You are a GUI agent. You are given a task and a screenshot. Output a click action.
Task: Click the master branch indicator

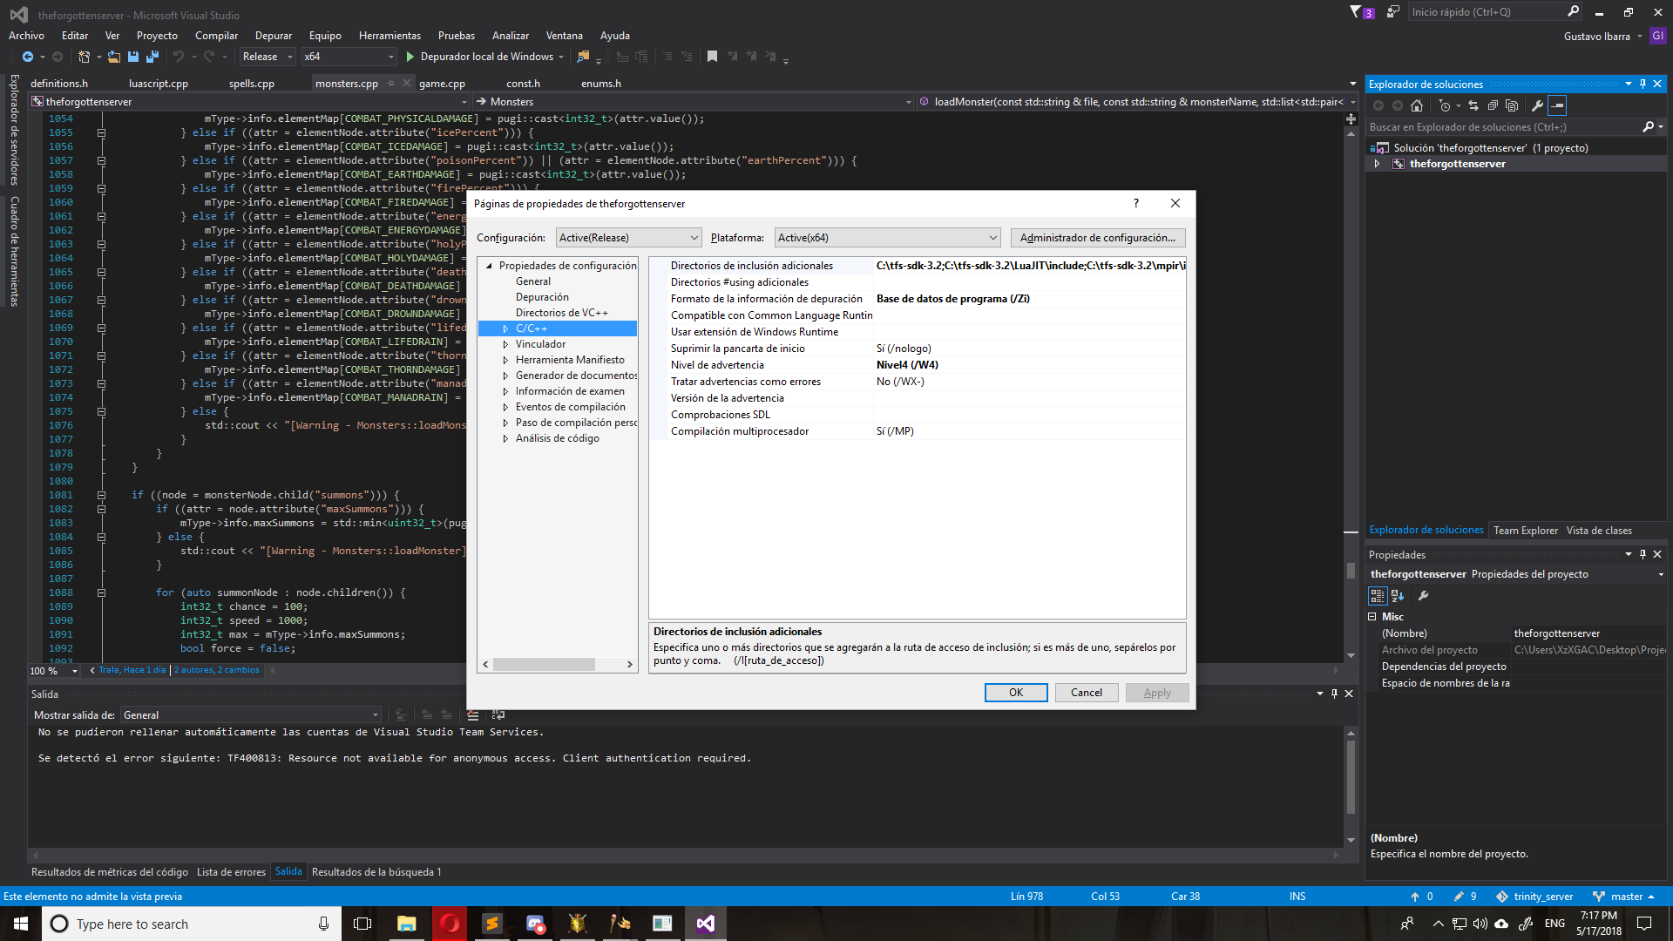1623,897
